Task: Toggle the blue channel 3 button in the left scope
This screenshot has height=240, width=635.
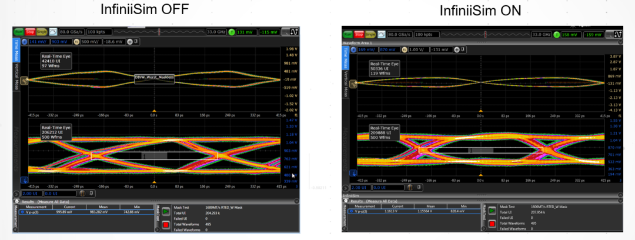Action: [25, 41]
